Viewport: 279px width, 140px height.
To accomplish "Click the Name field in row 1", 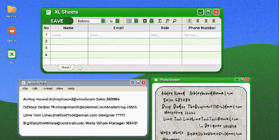I will pyautogui.click(x=68, y=35).
